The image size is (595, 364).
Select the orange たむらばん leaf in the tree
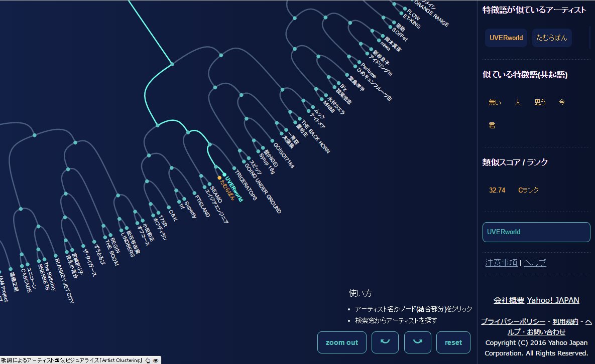227,189
